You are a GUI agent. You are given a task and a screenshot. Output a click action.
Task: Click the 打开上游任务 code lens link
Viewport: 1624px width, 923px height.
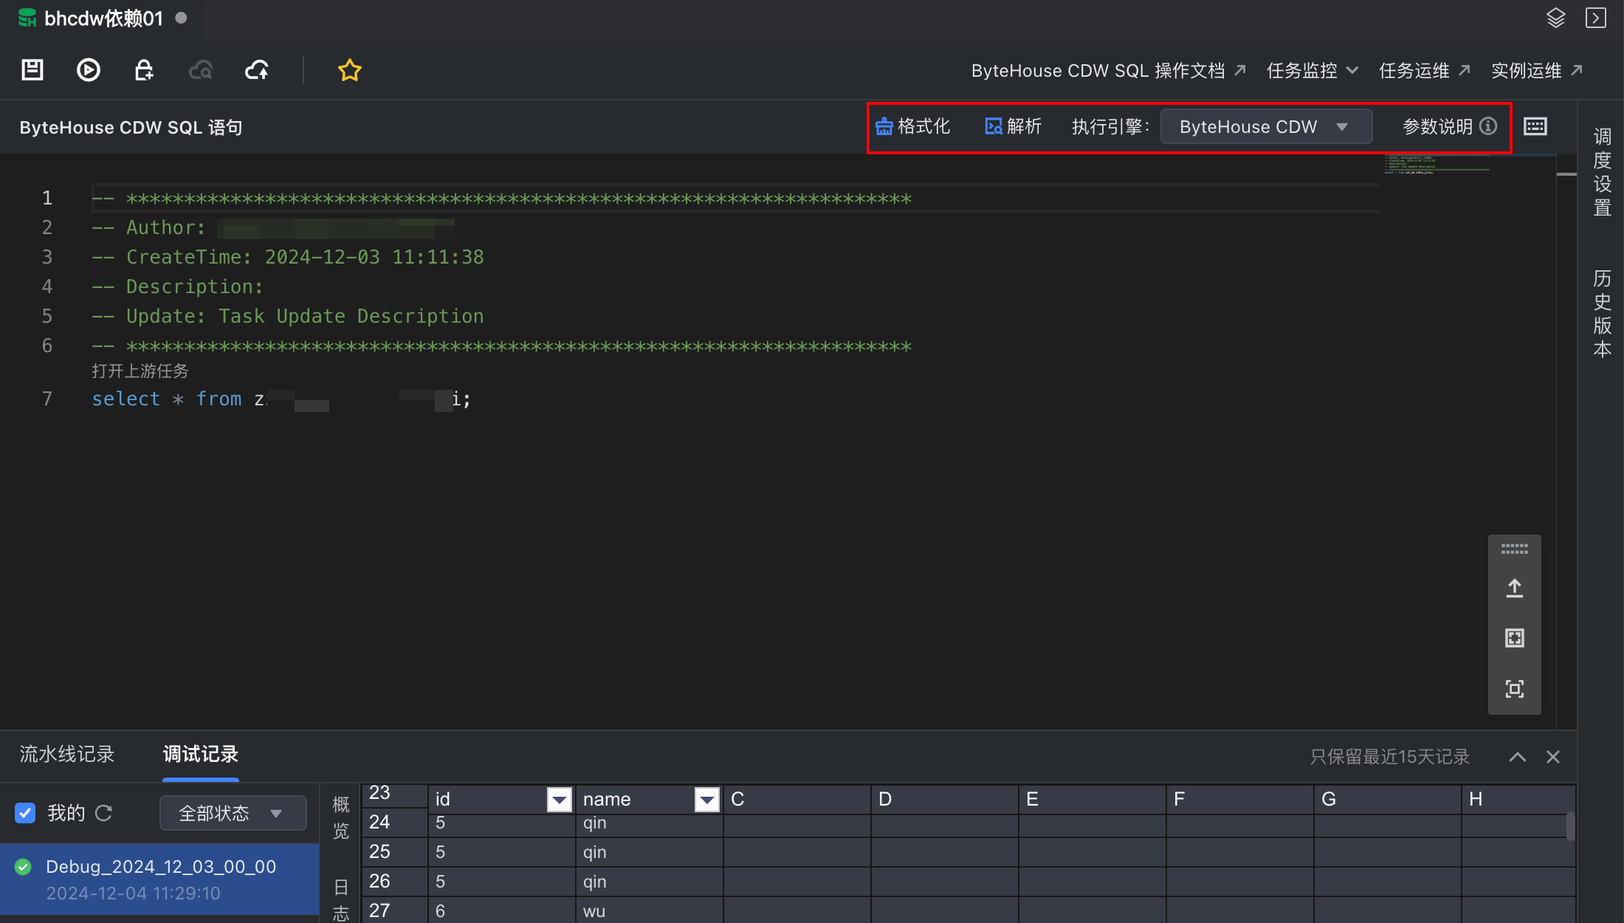pos(140,371)
